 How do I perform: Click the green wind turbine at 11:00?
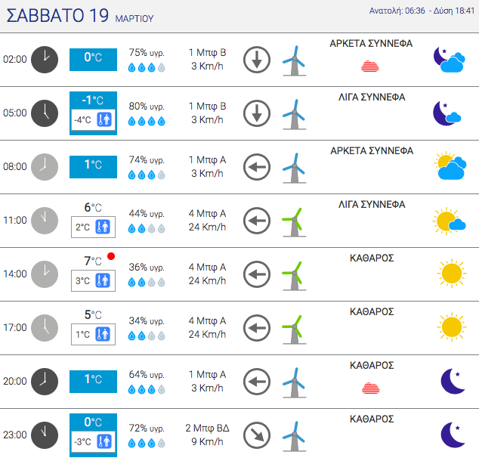click(x=294, y=222)
